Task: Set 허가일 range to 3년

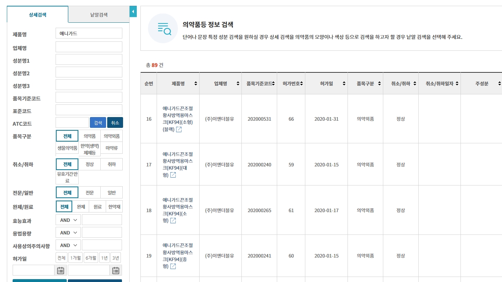Action: 115,258
